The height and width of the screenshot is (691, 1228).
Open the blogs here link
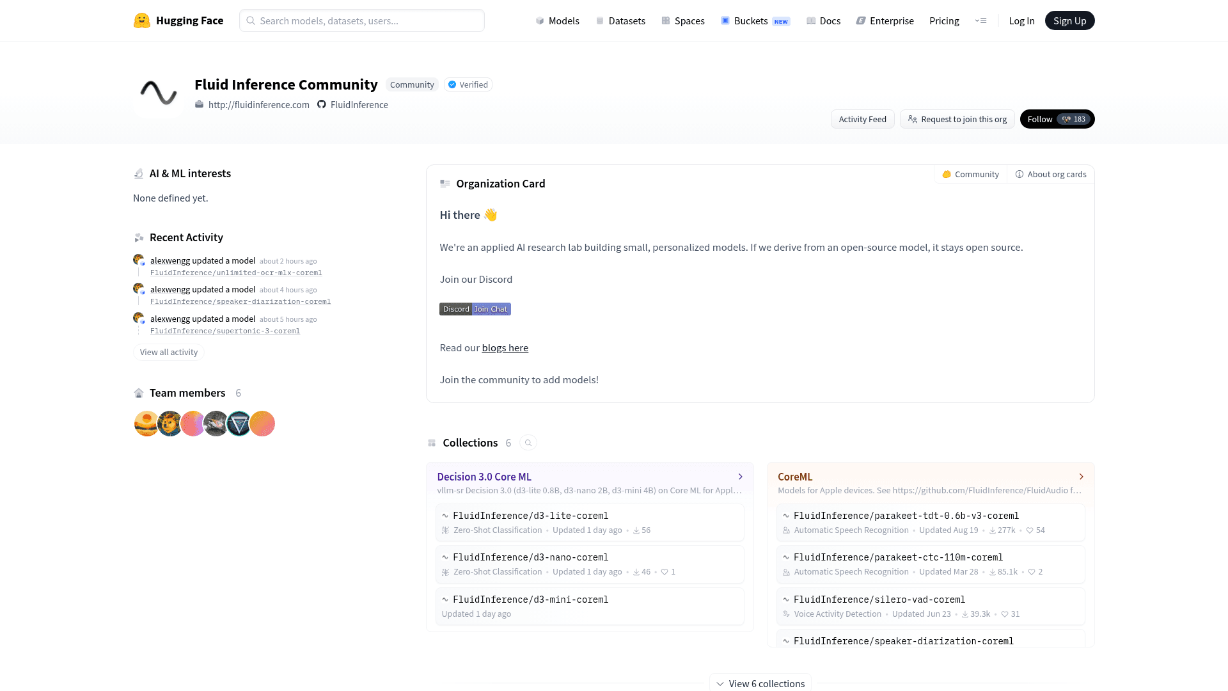pyautogui.click(x=505, y=347)
